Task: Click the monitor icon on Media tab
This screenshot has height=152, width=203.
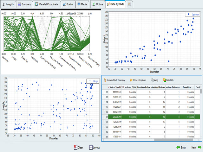Action: 79,4
